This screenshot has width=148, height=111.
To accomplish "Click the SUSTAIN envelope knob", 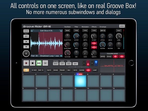I will (x=103, y=45).
